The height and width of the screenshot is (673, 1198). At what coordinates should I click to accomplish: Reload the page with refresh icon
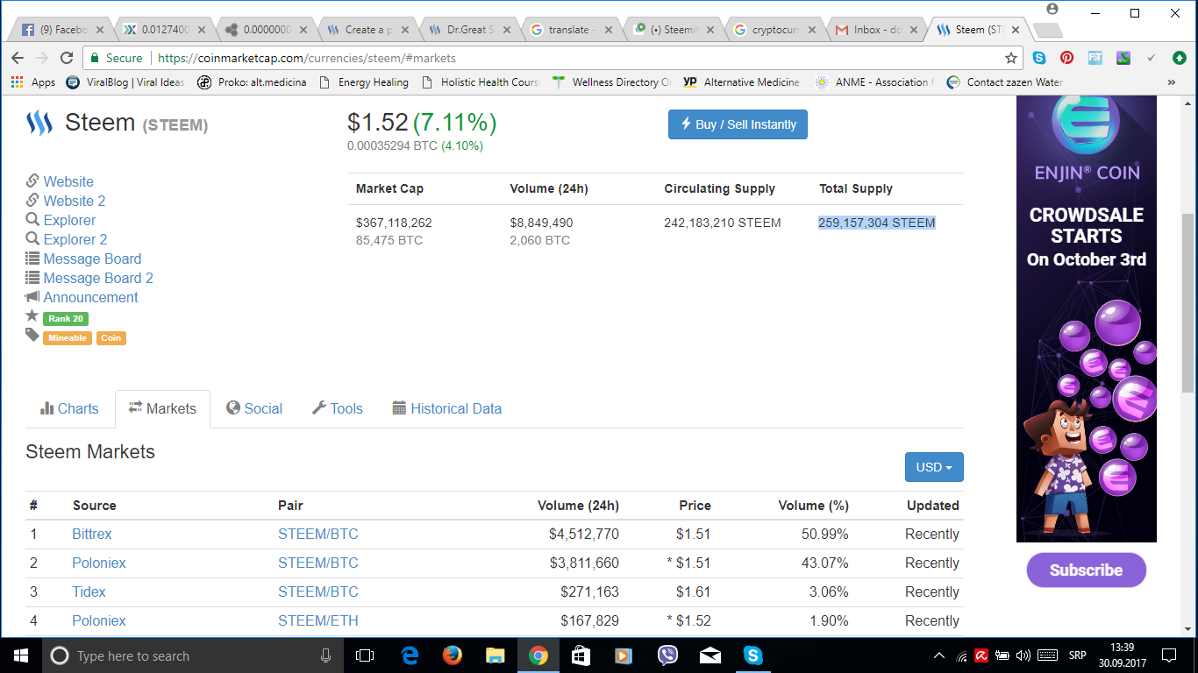(67, 58)
